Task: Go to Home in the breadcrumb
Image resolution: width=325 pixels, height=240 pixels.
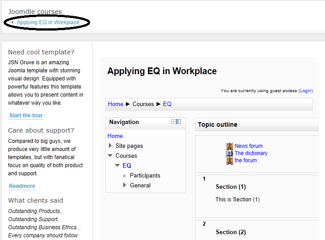Action: pos(115,104)
